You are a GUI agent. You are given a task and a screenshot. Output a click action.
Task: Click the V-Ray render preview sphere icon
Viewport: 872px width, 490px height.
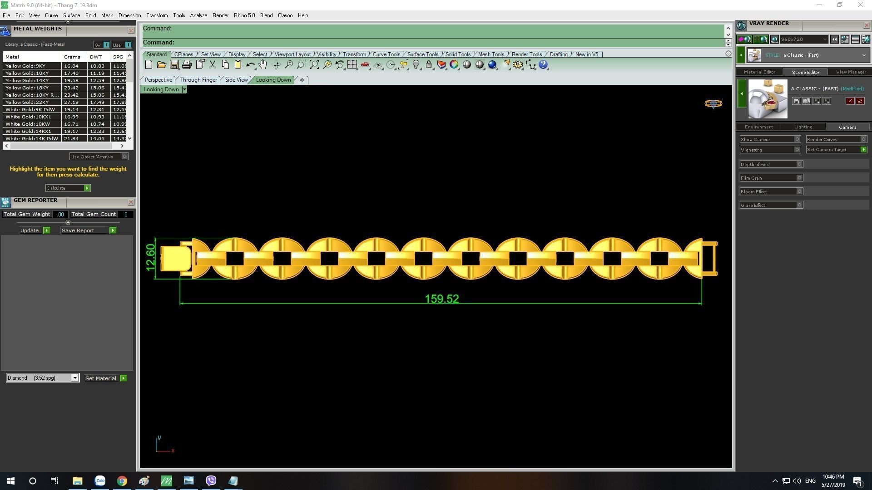click(775, 39)
